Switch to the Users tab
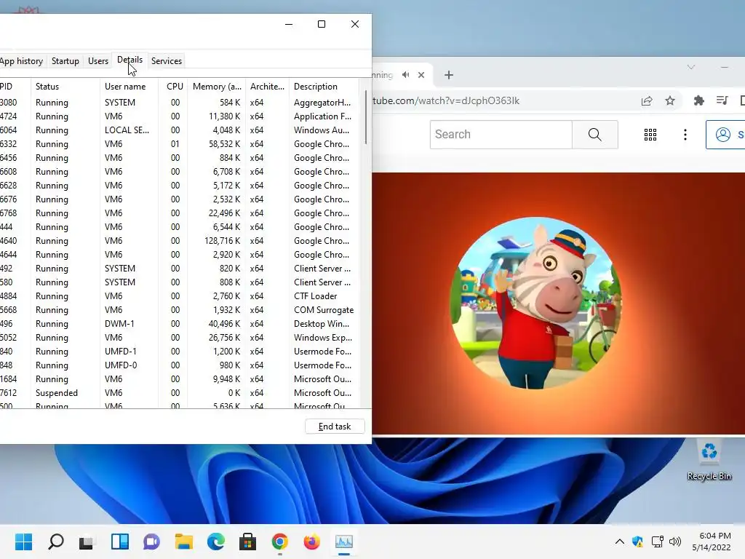Image resolution: width=745 pixels, height=559 pixels. 98,61
